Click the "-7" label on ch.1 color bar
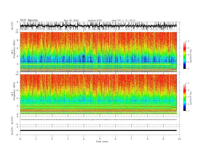Image resolution: width=202 pixels, height=156 pixels. [188, 69]
